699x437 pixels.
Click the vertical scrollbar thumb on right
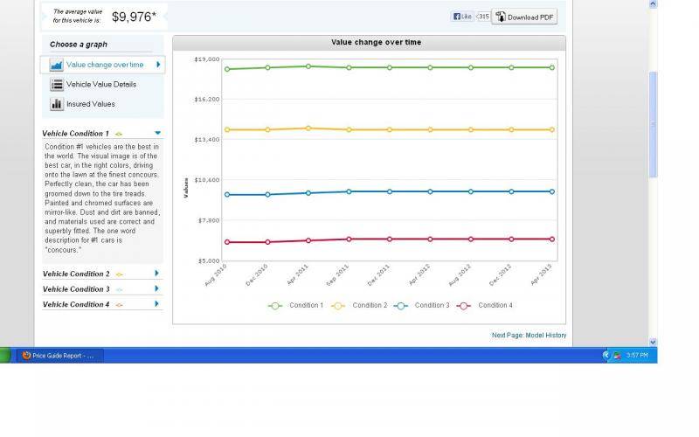653,122
